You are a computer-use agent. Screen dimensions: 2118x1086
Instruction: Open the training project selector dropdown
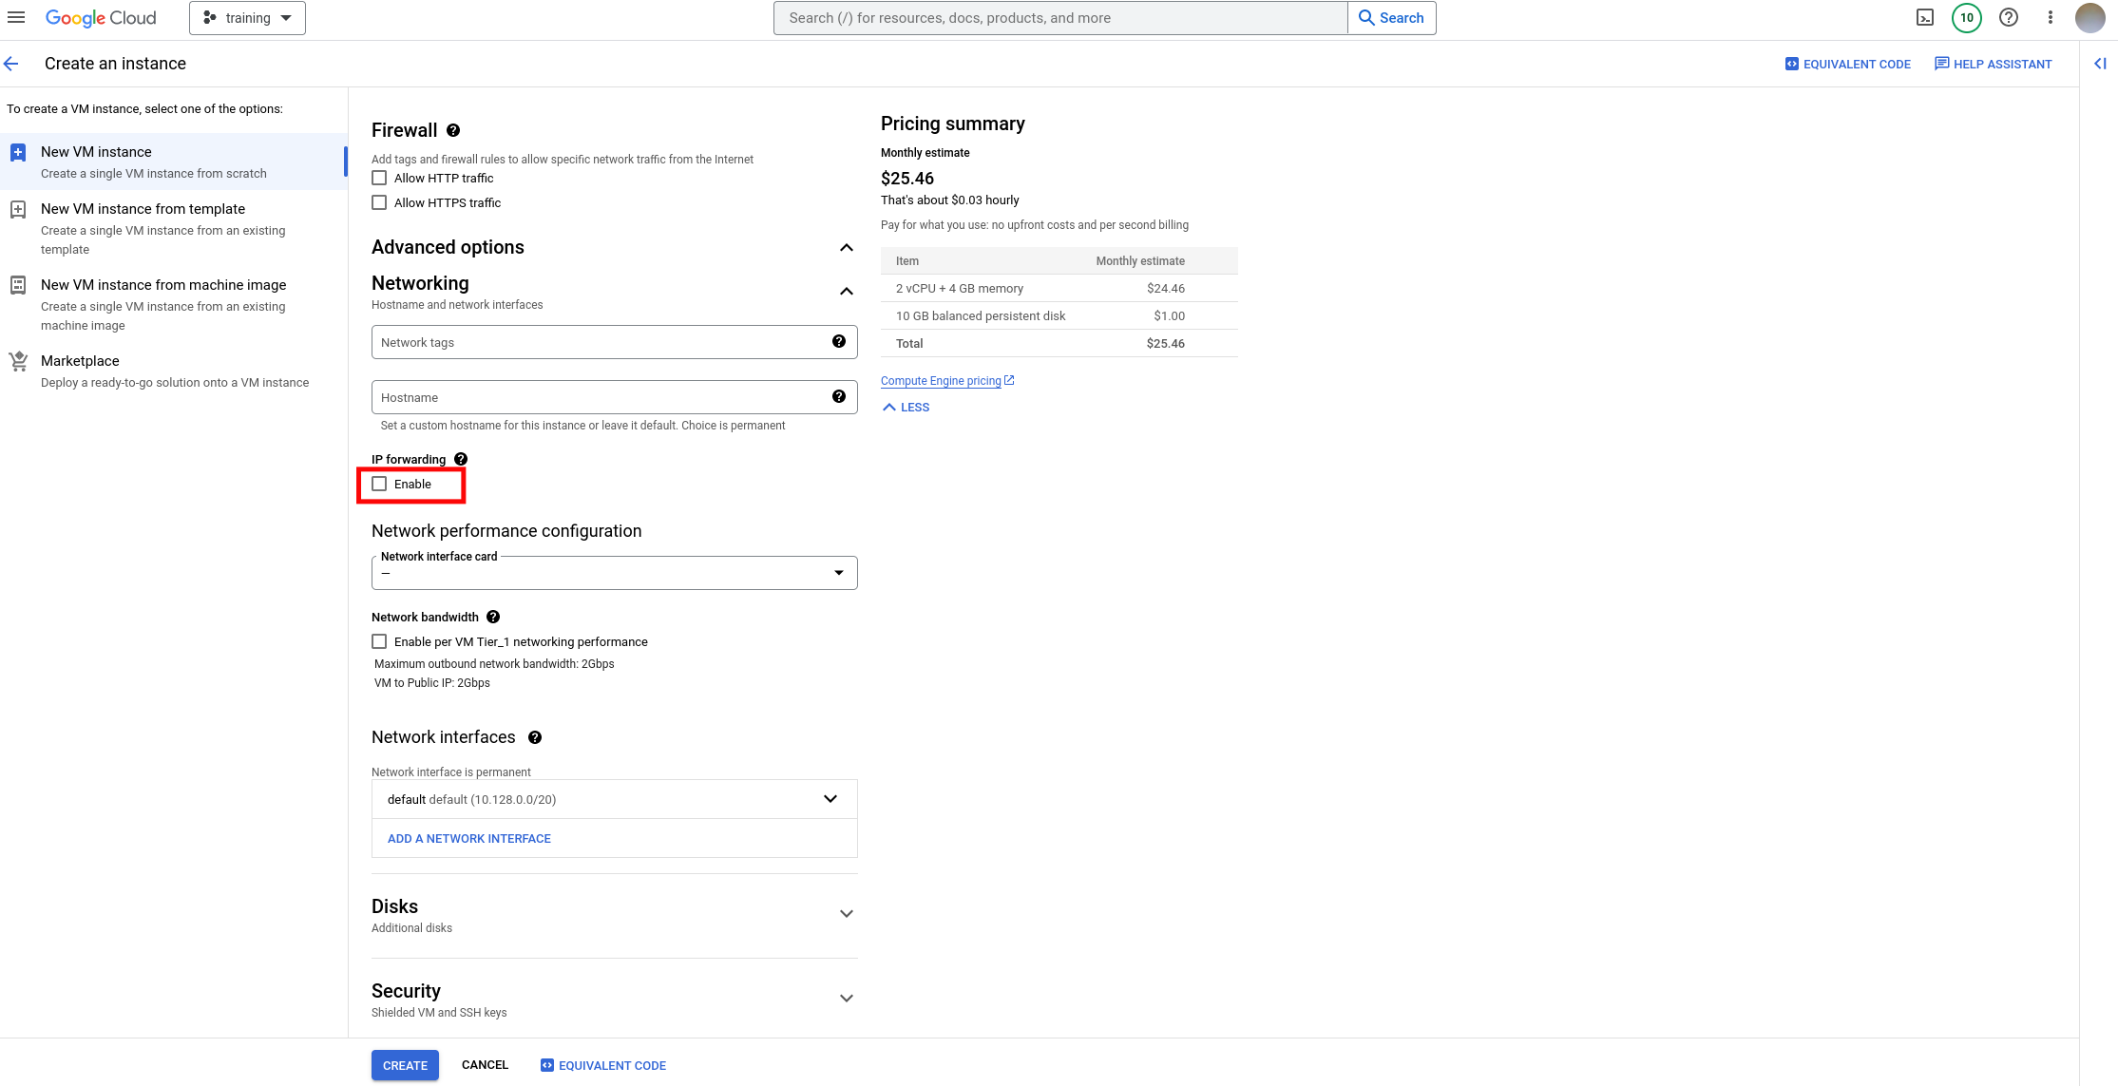(x=247, y=18)
